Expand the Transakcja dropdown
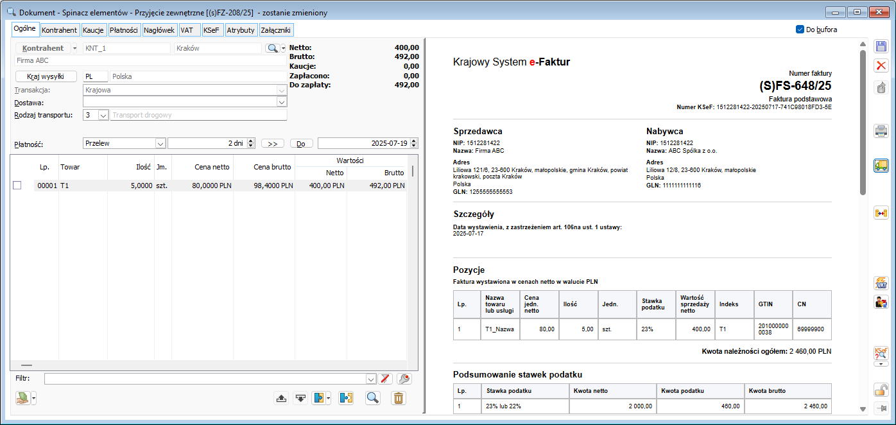The width and height of the screenshot is (896, 425). click(281, 91)
